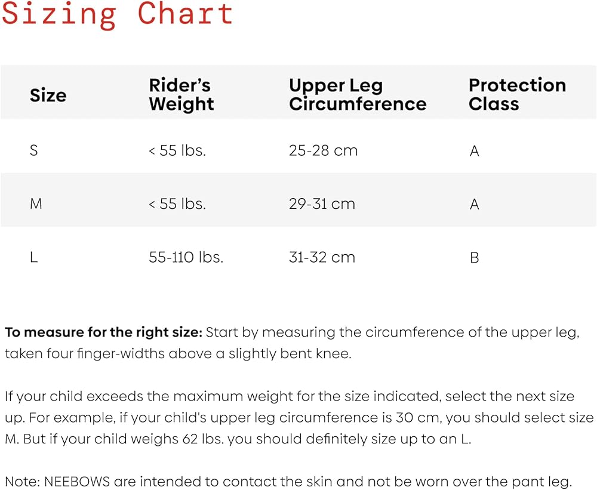Image resolution: width=597 pixels, height=490 pixels.
Task: Click the "Rider's Weight" column header
Action: tap(181, 94)
